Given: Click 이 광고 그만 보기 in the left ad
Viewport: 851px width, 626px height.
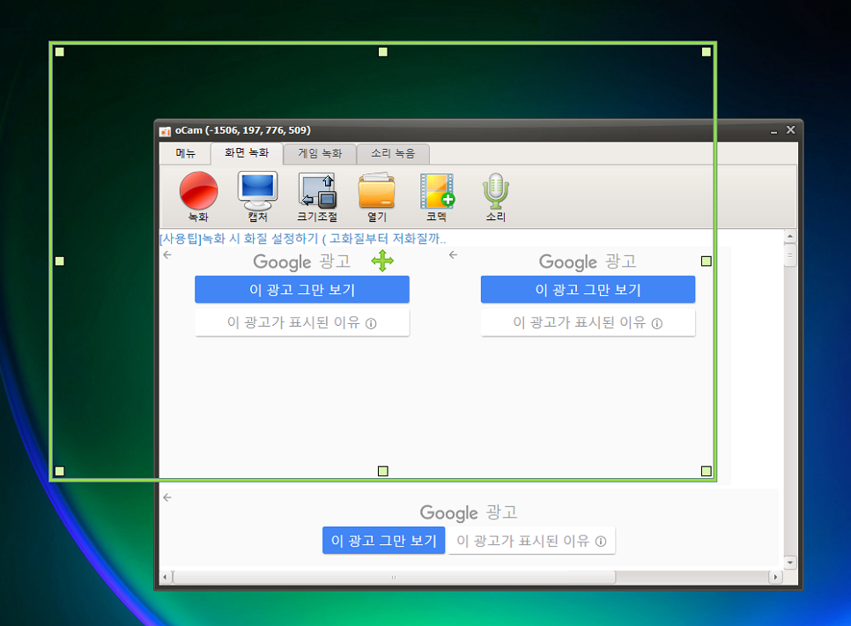Looking at the screenshot, I should pyautogui.click(x=302, y=290).
